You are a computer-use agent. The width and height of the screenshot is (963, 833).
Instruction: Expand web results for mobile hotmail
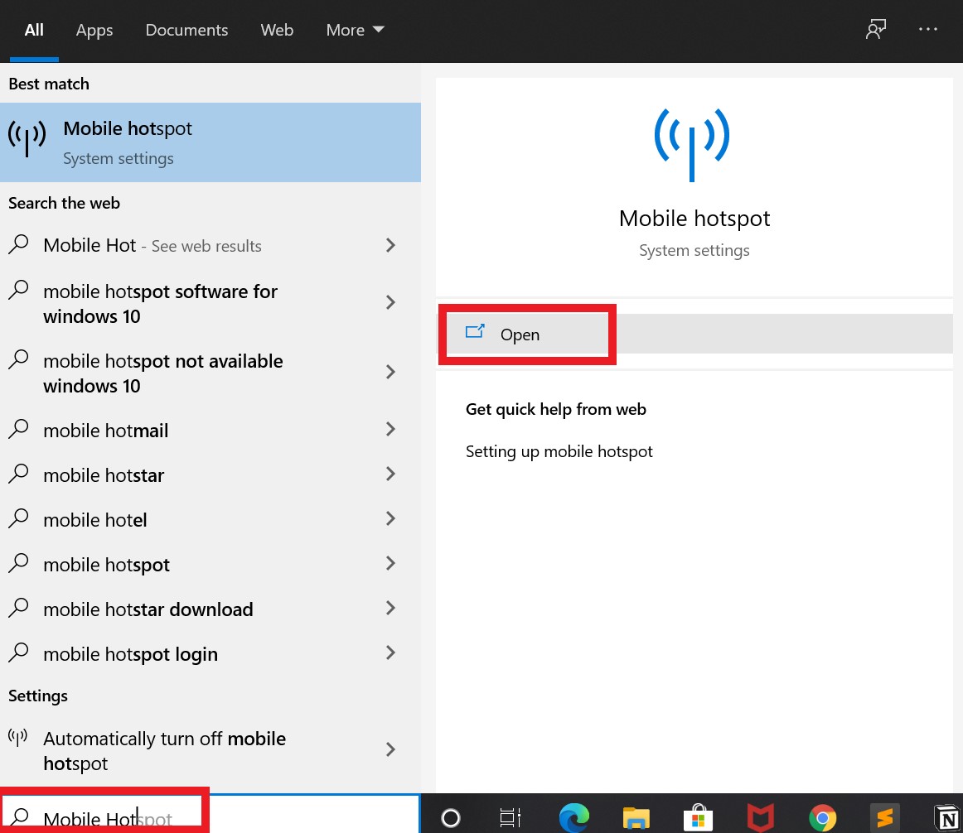coord(390,430)
